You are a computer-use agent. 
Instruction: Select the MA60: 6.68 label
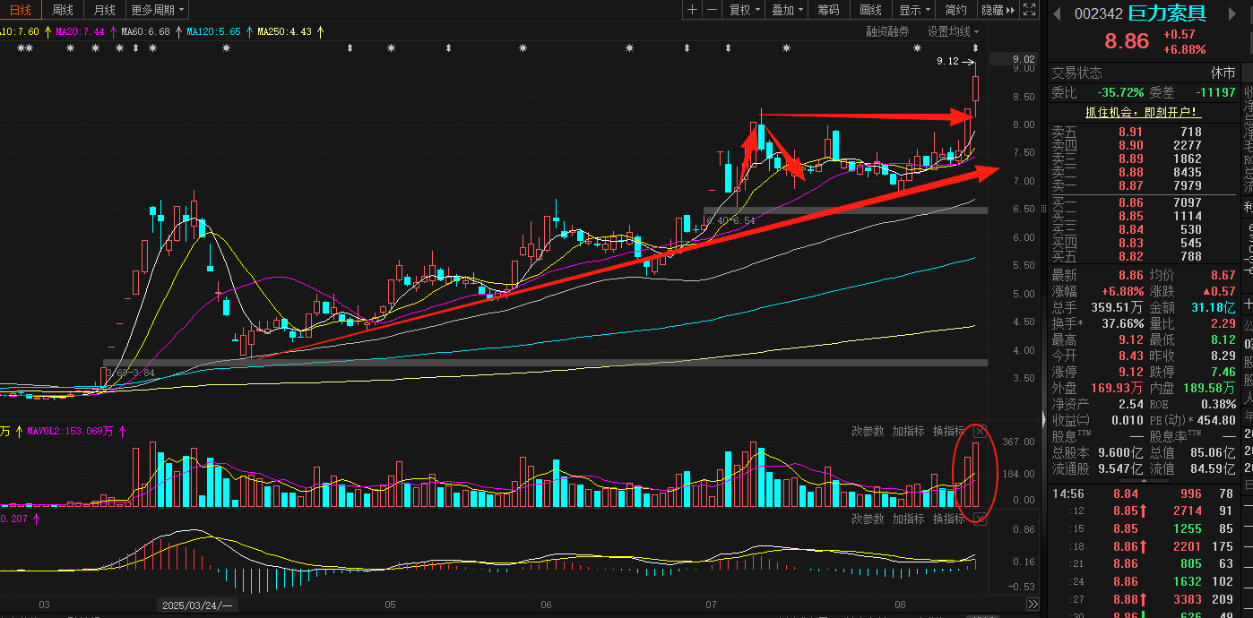[x=145, y=31]
